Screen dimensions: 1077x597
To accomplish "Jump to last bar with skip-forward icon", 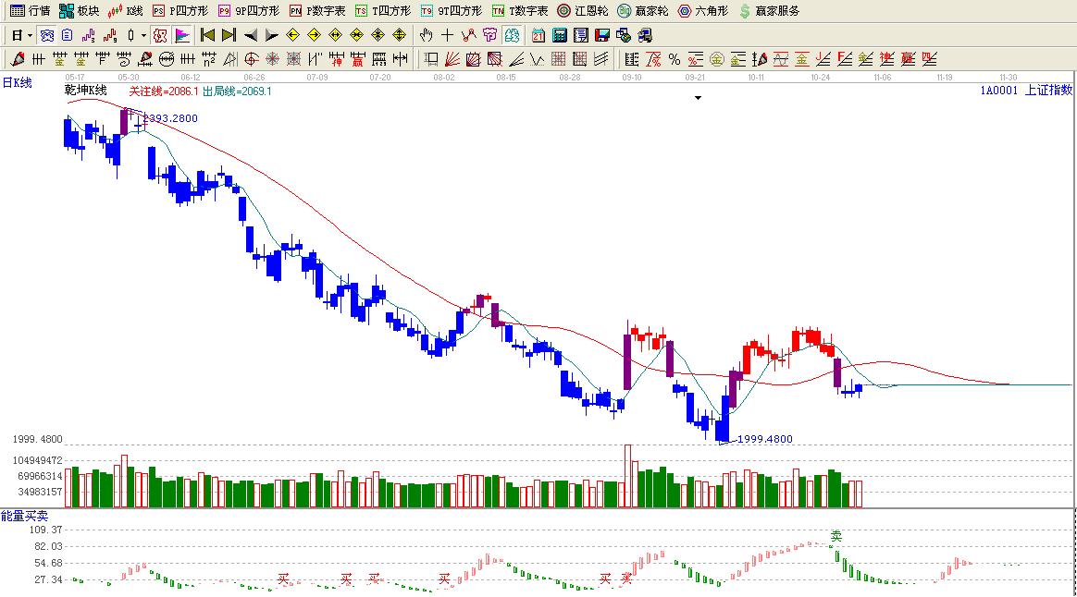I will click(x=229, y=35).
